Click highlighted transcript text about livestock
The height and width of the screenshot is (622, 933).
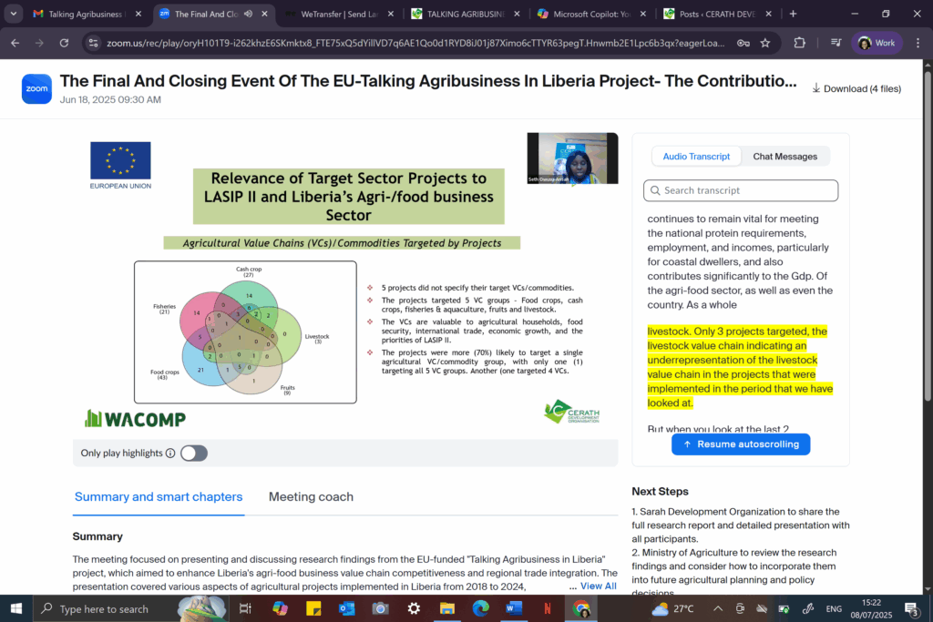740,367
